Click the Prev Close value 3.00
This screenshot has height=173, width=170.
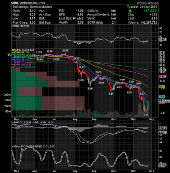point(32,22)
